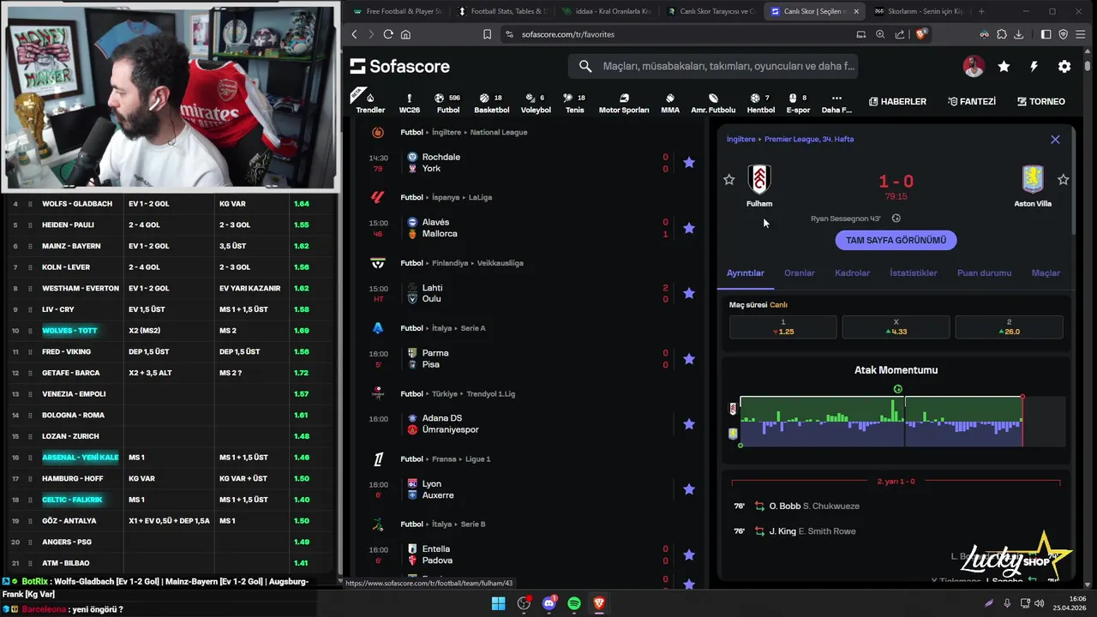
Task: Open the Motor Sporları category
Action: 624,102
